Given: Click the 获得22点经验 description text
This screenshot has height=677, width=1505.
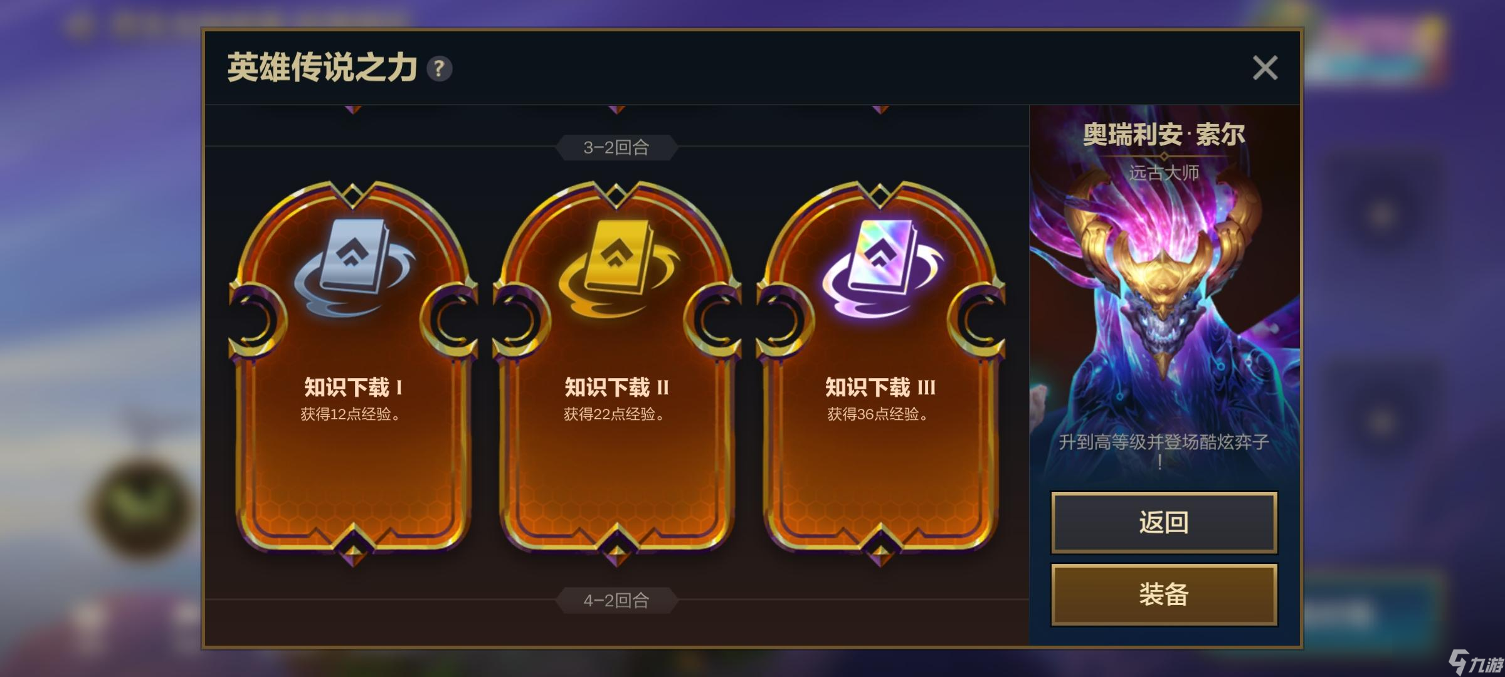Looking at the screenshot, I should [x=614, y=414].
